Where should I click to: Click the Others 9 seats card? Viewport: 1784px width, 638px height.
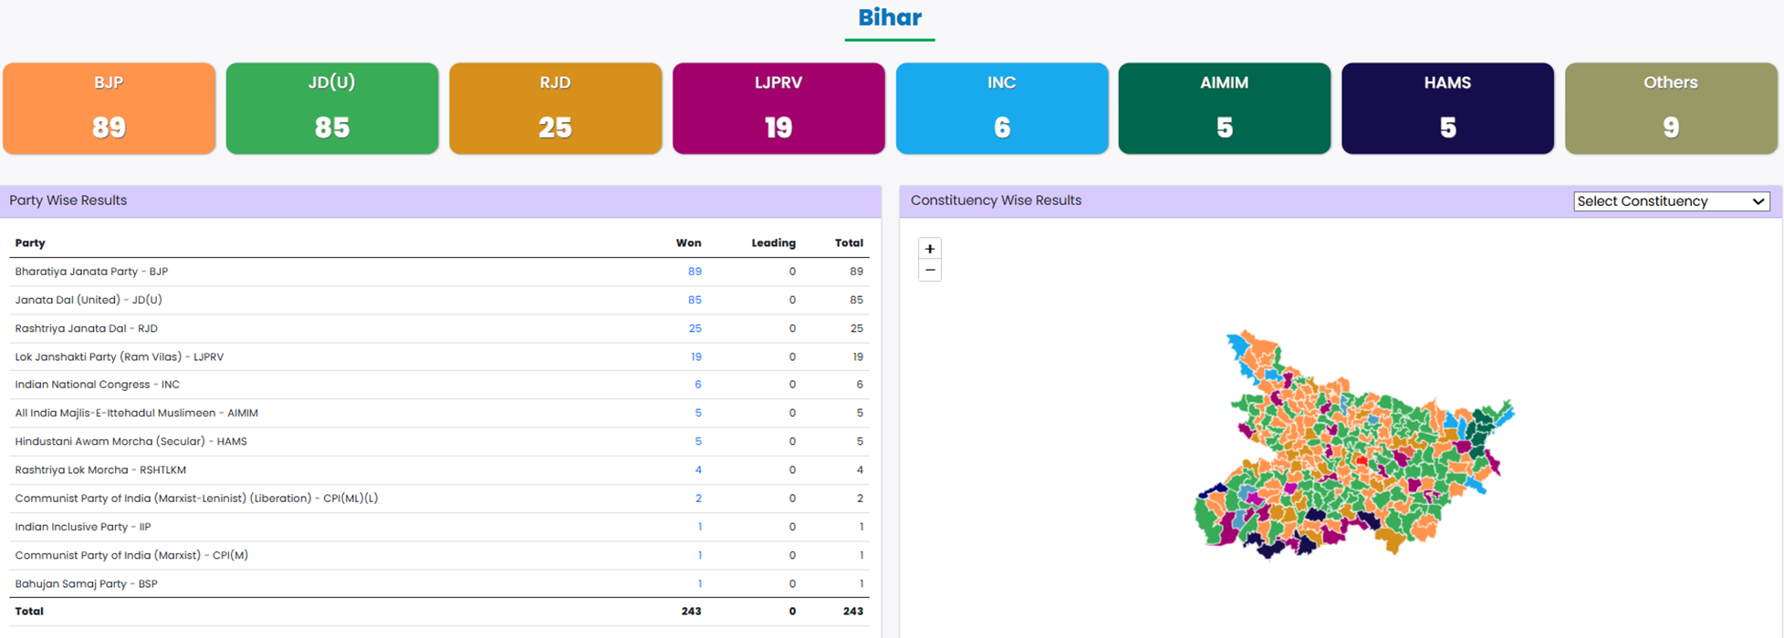[x=1670, y=108]
